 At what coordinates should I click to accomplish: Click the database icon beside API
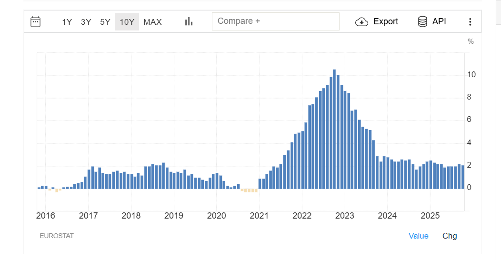[422, 21]
